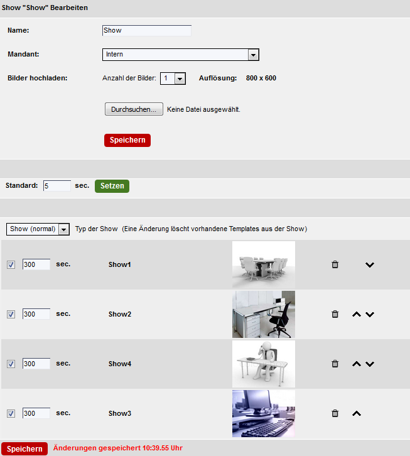This screenshot has height=456, width=410.
Task: Focus the Name input field
Action: (147, 31)
